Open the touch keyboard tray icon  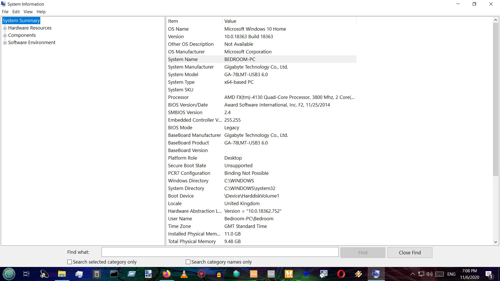439,274
